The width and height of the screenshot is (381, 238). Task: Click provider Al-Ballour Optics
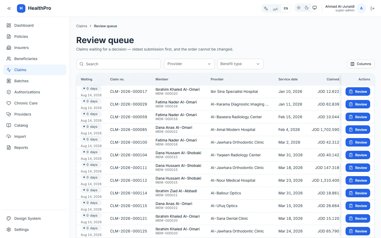[x=226, y=193]
